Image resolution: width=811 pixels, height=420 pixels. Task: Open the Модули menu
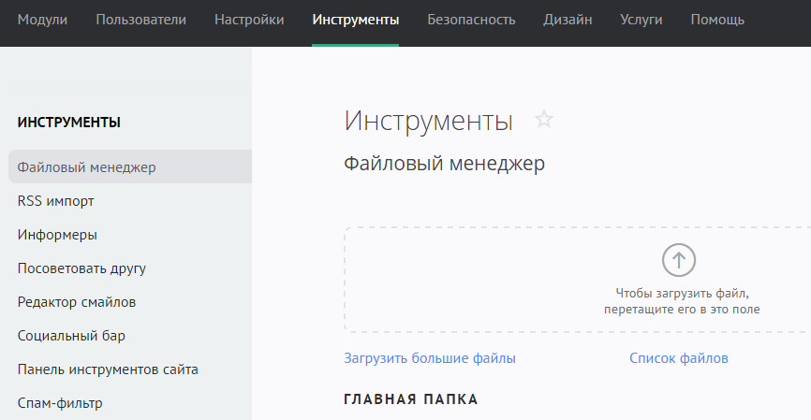pyautogui.click(x=42, y=20)
